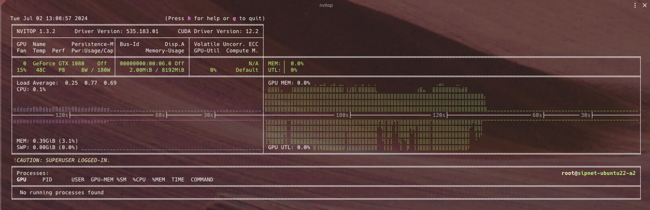The height and width of the screenshot is (210, 650).
Task: Select the NVITOP 1.3.2 version text
Action: 36,31
